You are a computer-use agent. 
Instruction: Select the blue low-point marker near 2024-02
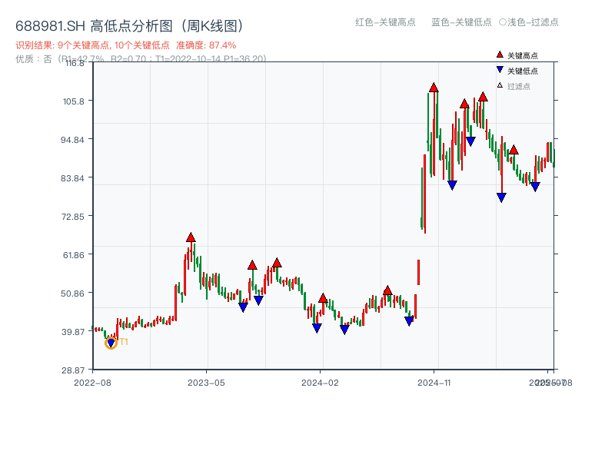click(316, 326)
